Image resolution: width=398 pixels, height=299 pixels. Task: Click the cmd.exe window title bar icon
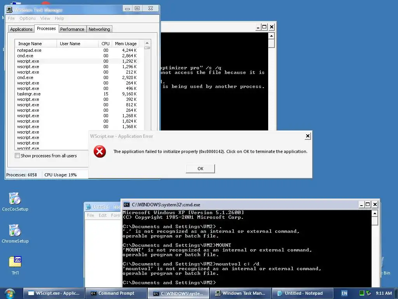pyautogui.click(x=126, y=205)
